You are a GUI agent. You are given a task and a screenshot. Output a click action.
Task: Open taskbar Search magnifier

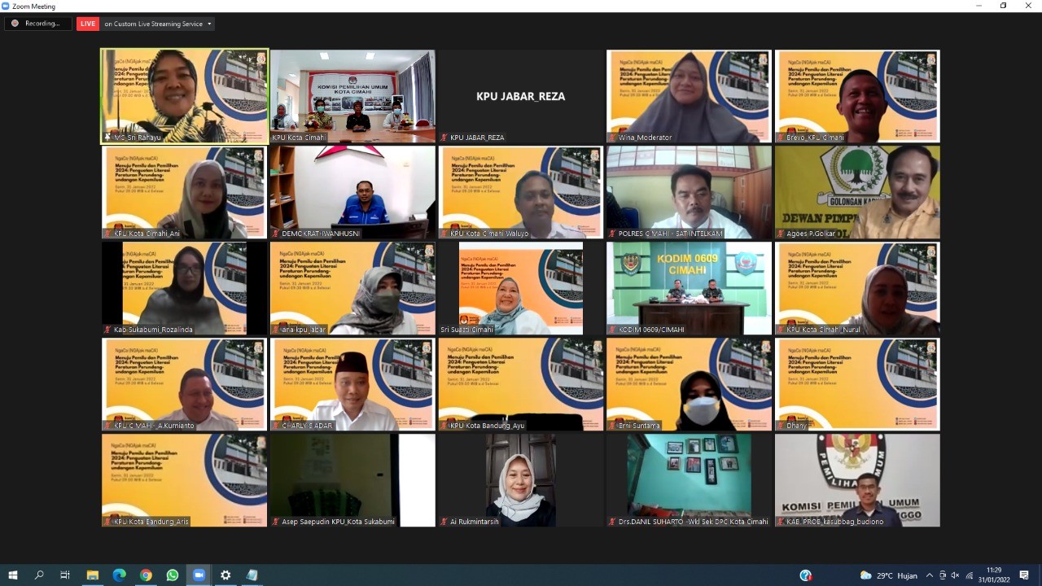(39, 575)
